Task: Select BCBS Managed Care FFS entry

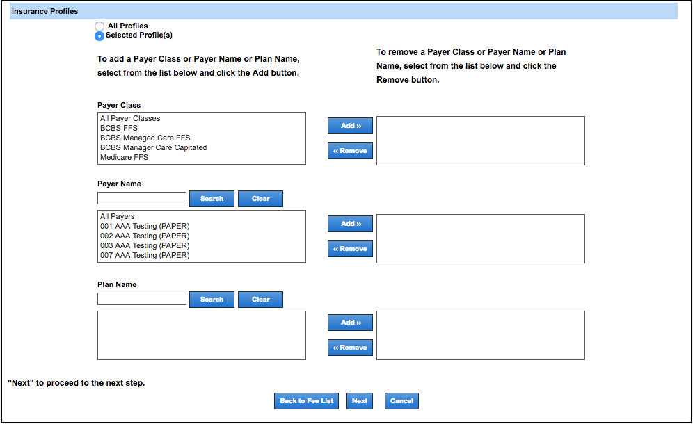Action: 145,138
